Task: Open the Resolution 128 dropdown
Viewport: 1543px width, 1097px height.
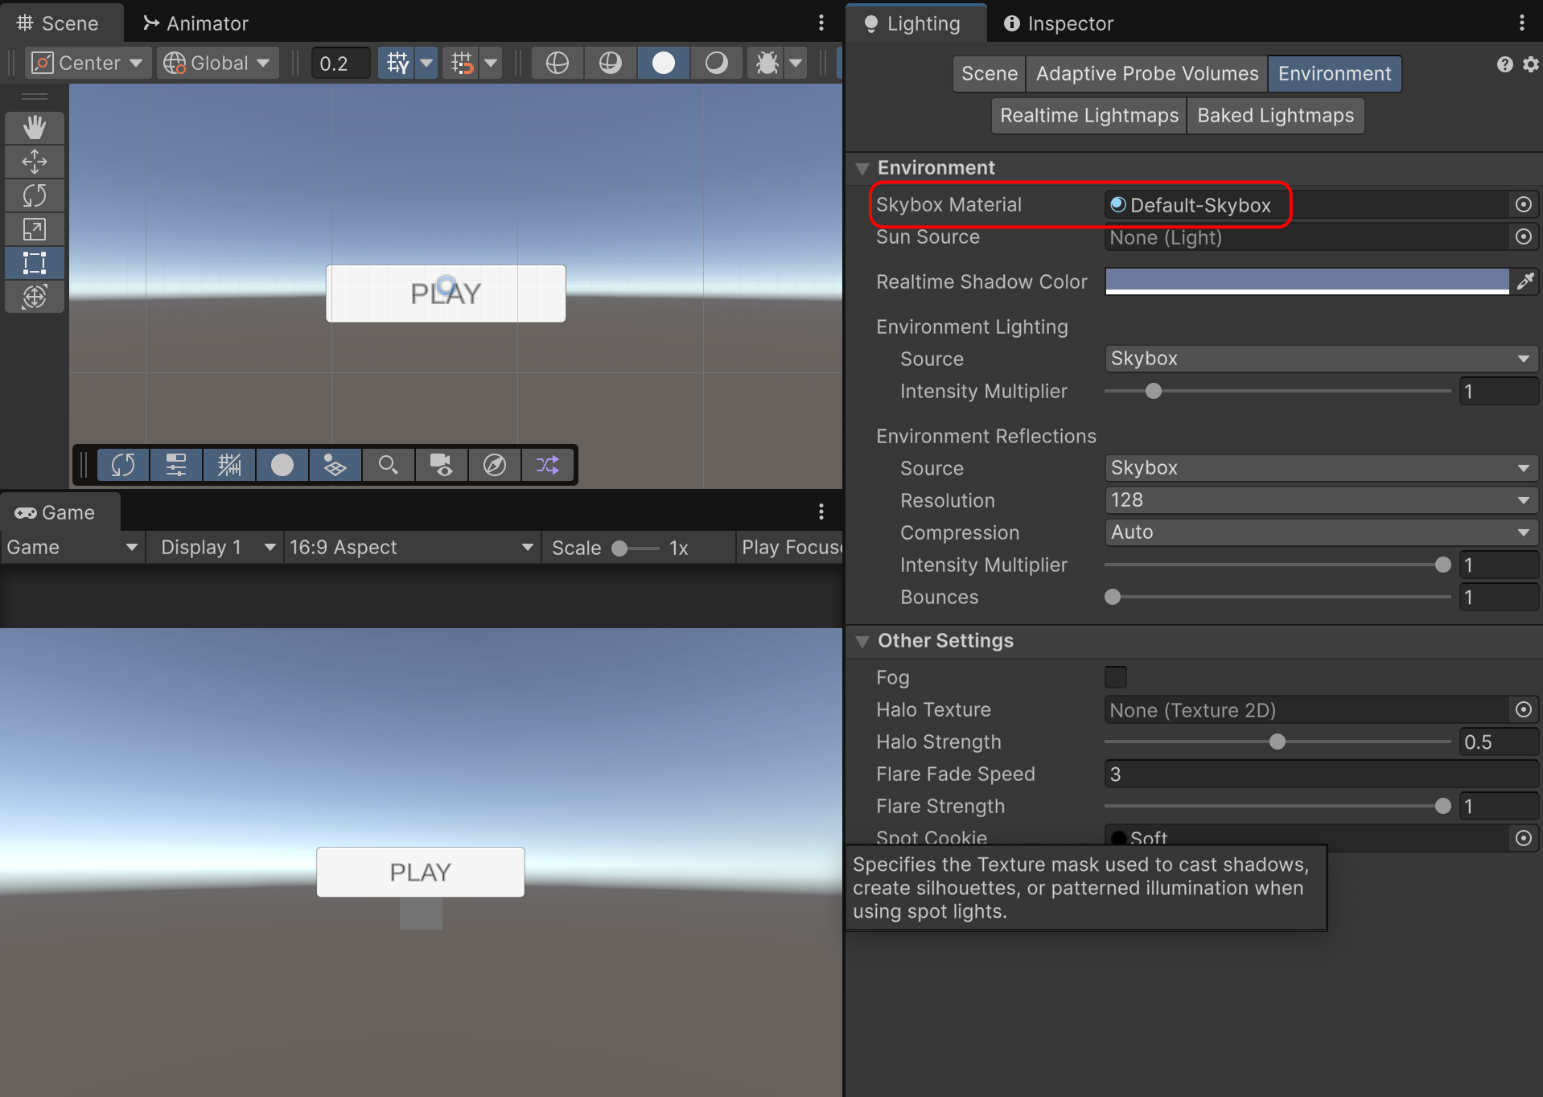Action: [x=1321, y=500]
